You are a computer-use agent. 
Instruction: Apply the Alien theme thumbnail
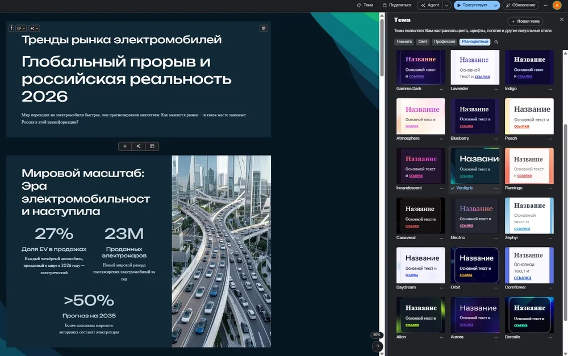coord(420,315)
